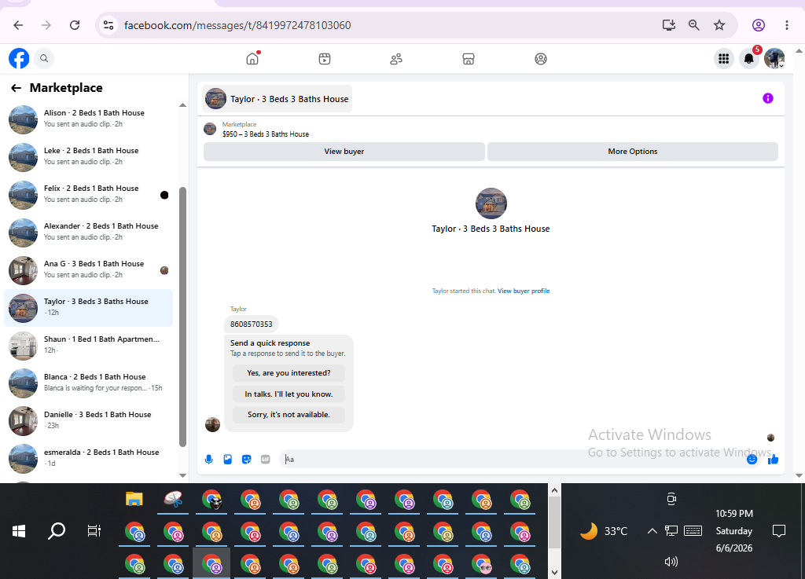Go back with the browser back arrow
805x579 pixels.
[18, 25]
